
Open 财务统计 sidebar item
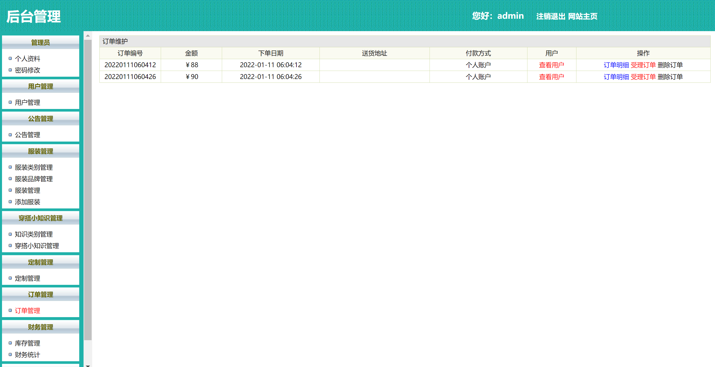click(27, 355)
